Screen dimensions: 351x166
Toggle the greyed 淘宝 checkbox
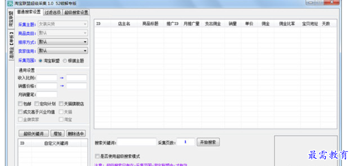pos(61,119)
